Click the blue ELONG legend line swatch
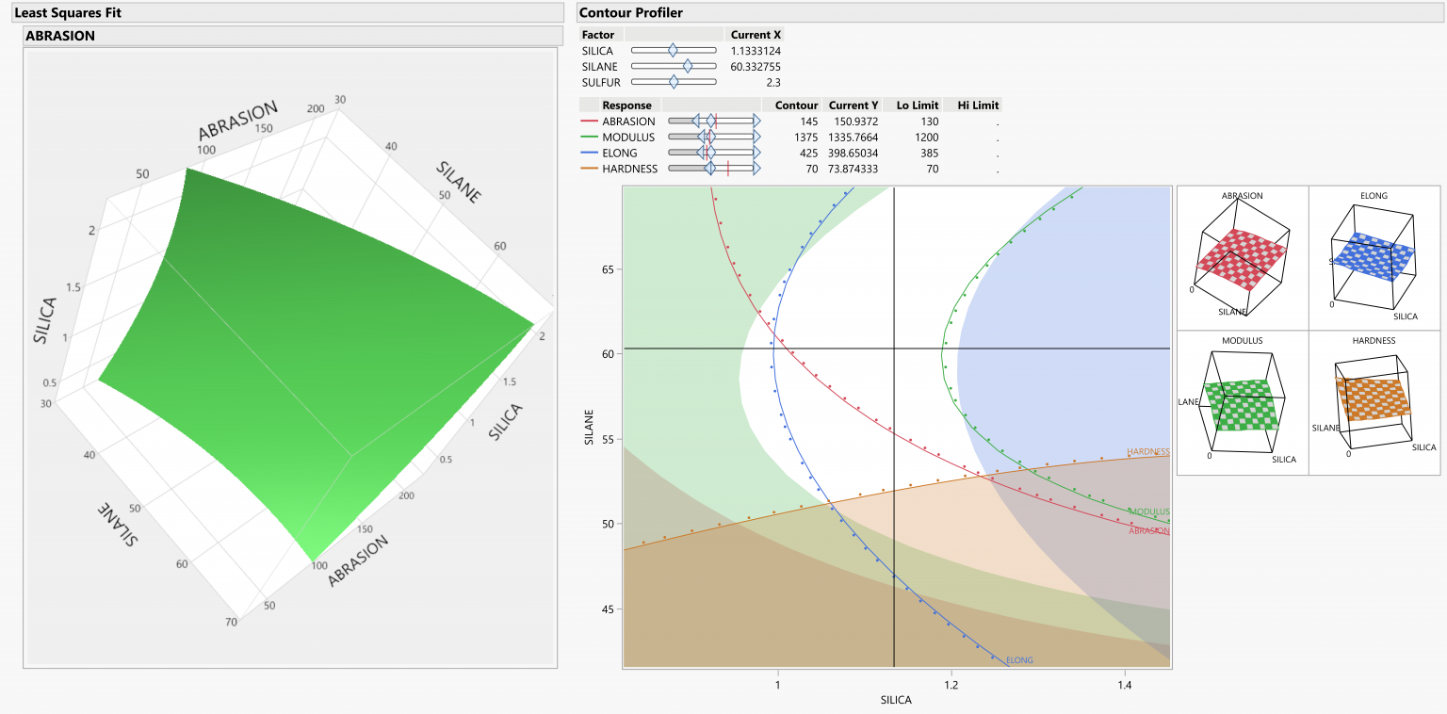 click(x=591, y=153)
